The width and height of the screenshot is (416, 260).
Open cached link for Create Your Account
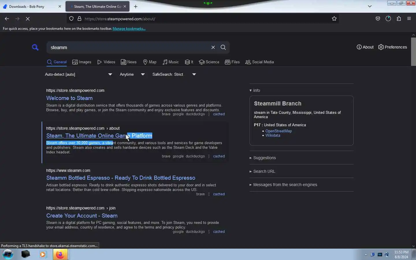click(x=219, y=232)
